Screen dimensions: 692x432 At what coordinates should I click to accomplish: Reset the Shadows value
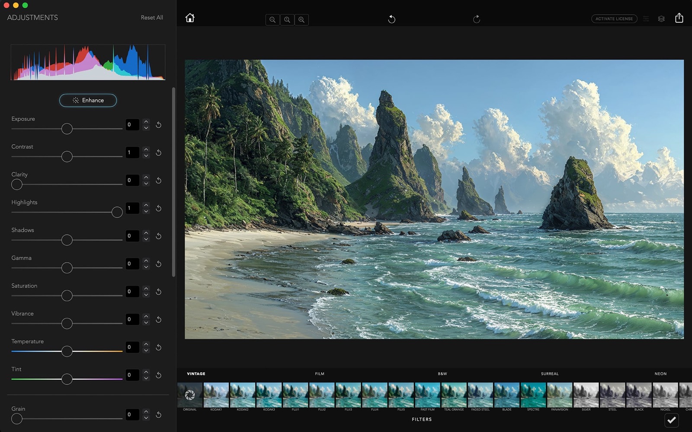pos(159,236)
